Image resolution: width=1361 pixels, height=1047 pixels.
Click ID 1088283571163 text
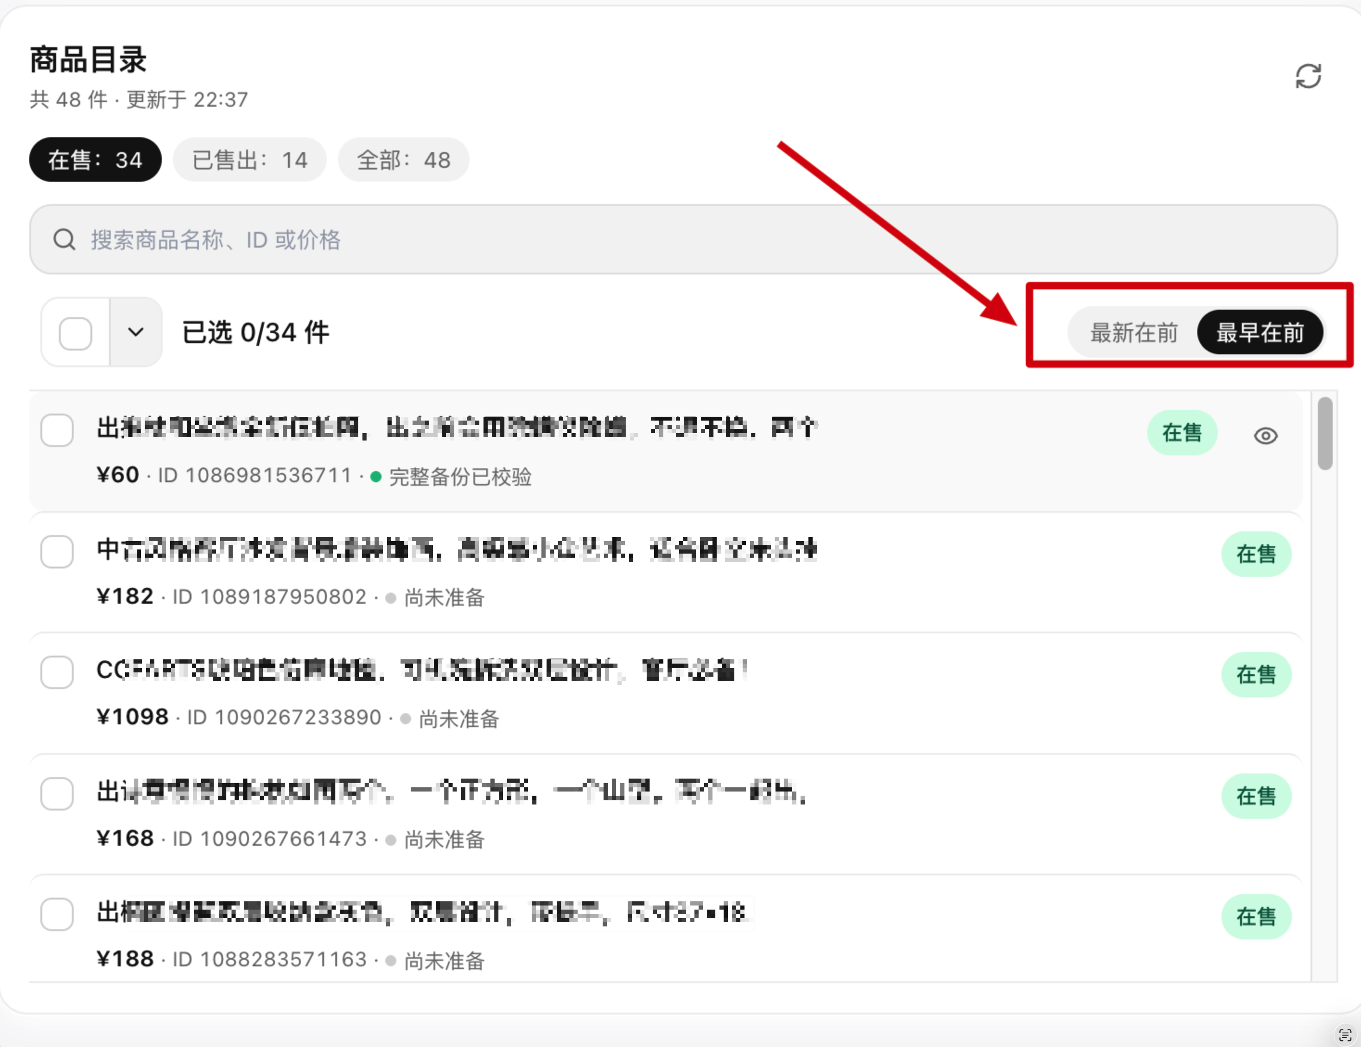click(269, 960)
